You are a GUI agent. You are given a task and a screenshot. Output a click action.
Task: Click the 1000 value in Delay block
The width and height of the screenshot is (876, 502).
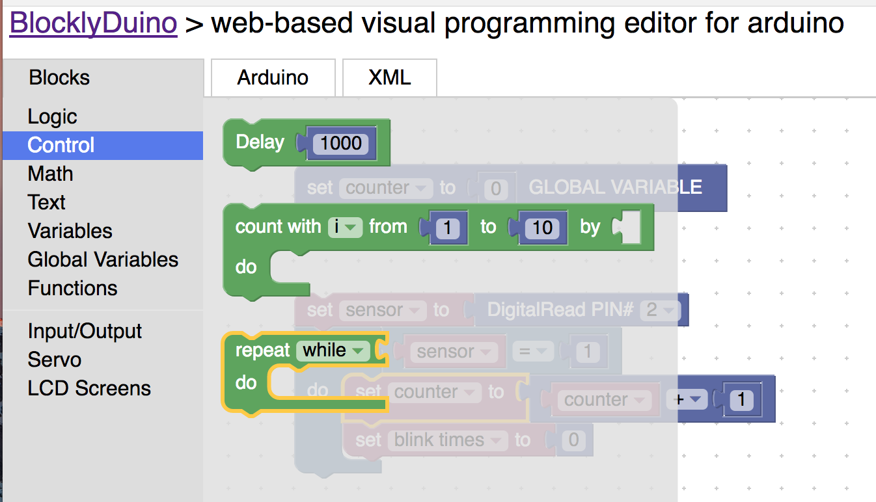[x=341, y=143]
